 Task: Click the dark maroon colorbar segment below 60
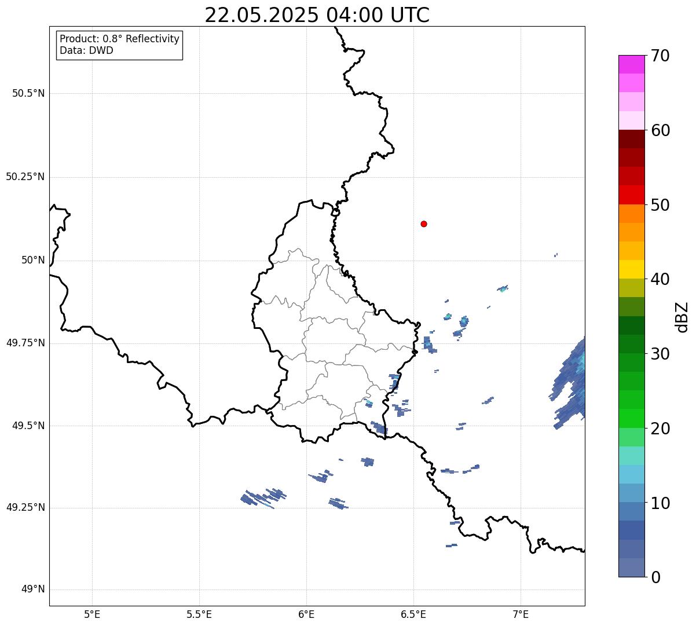click(x=631, y=139)
